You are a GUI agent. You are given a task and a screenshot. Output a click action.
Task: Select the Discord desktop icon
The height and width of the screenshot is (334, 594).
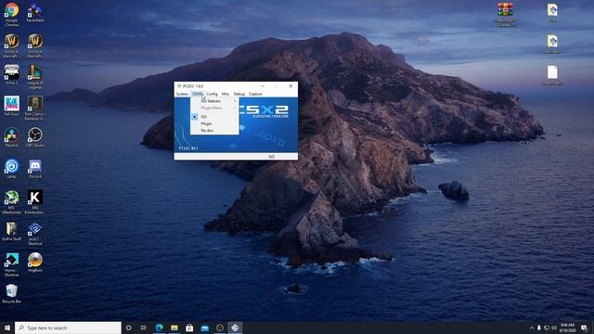pyautogui.click(x=35, y=169)
